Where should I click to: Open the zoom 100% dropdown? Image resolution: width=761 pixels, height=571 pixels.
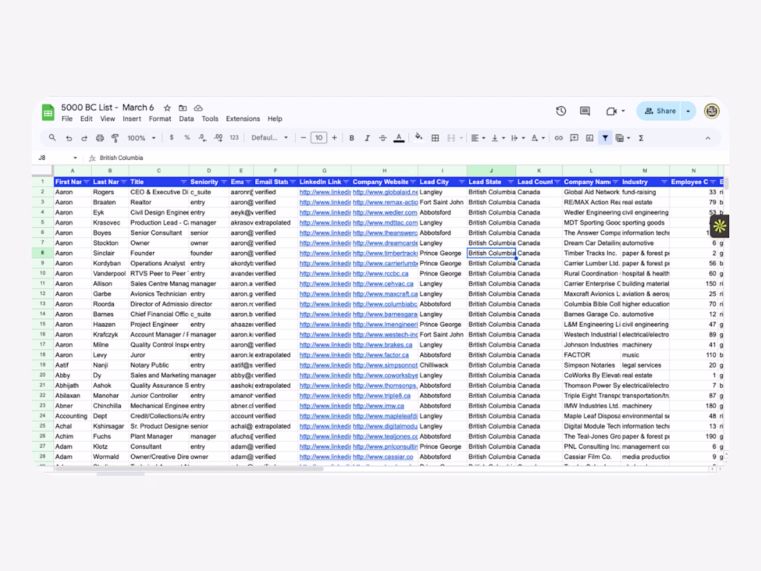click(141, 138)
